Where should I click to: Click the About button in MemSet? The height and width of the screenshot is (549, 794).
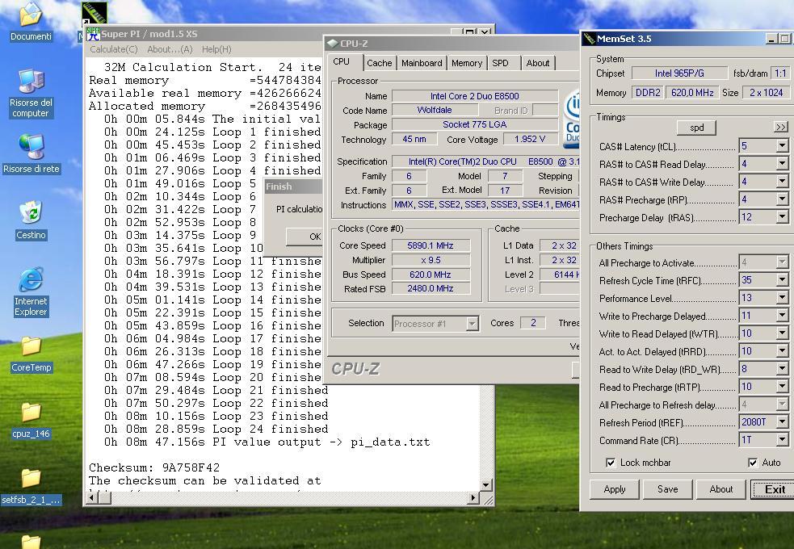coord(721,489)
